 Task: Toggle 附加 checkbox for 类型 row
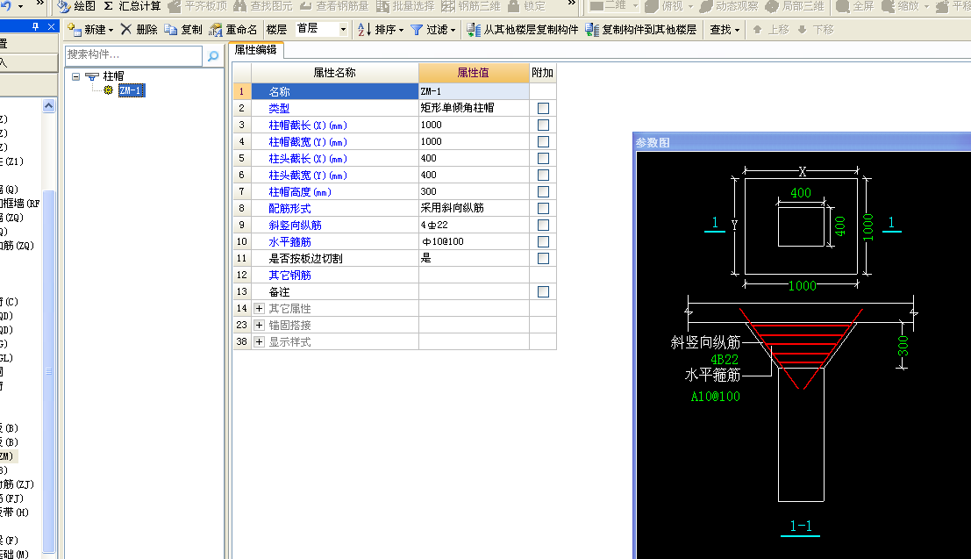[543, 108]
